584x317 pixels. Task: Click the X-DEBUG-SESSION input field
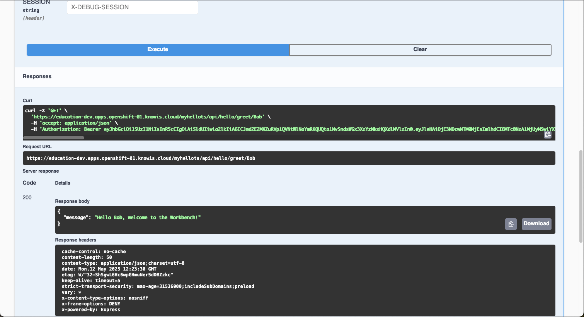(132, 7)
